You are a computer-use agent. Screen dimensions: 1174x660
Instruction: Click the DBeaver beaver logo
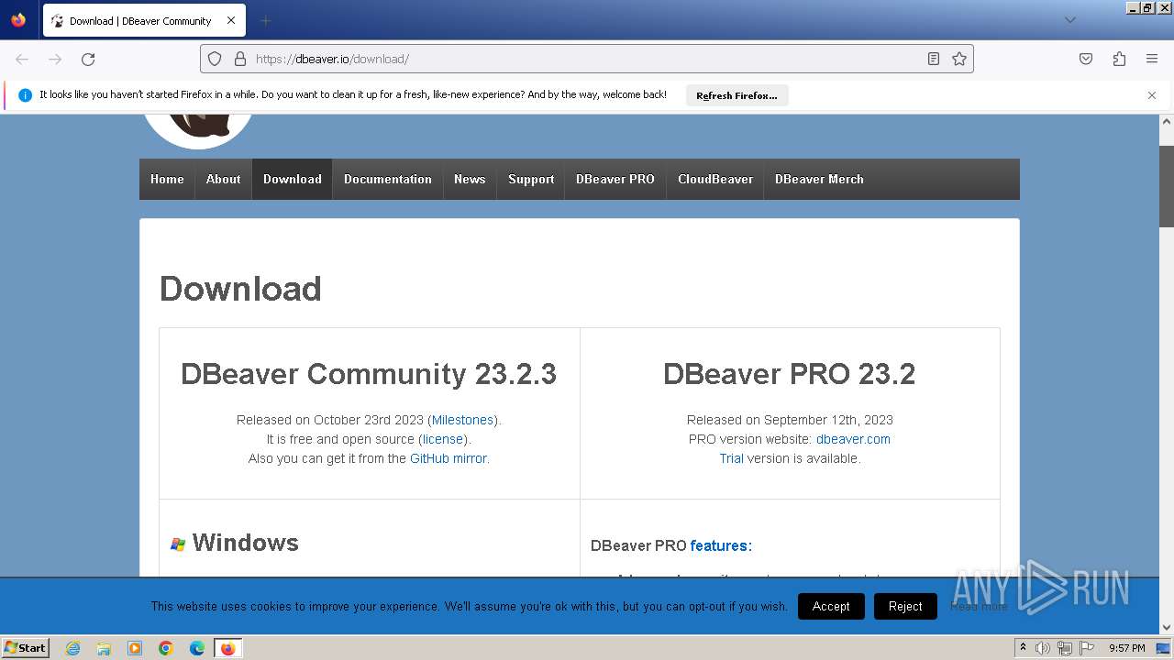click(x=197, y=130)
